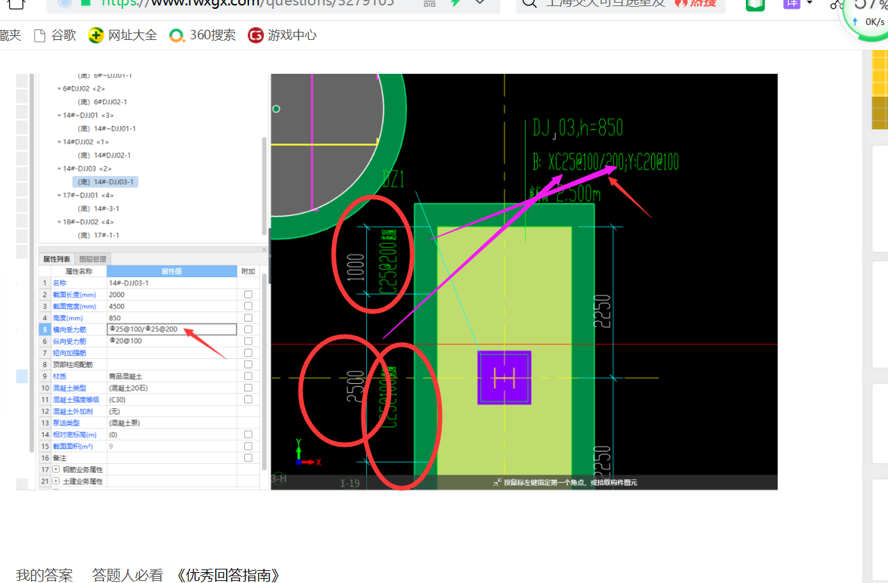The width and height of the screenshot is (888, 583).
Task: Click the 相对底标高(m) property name
Action: (74, 435)
